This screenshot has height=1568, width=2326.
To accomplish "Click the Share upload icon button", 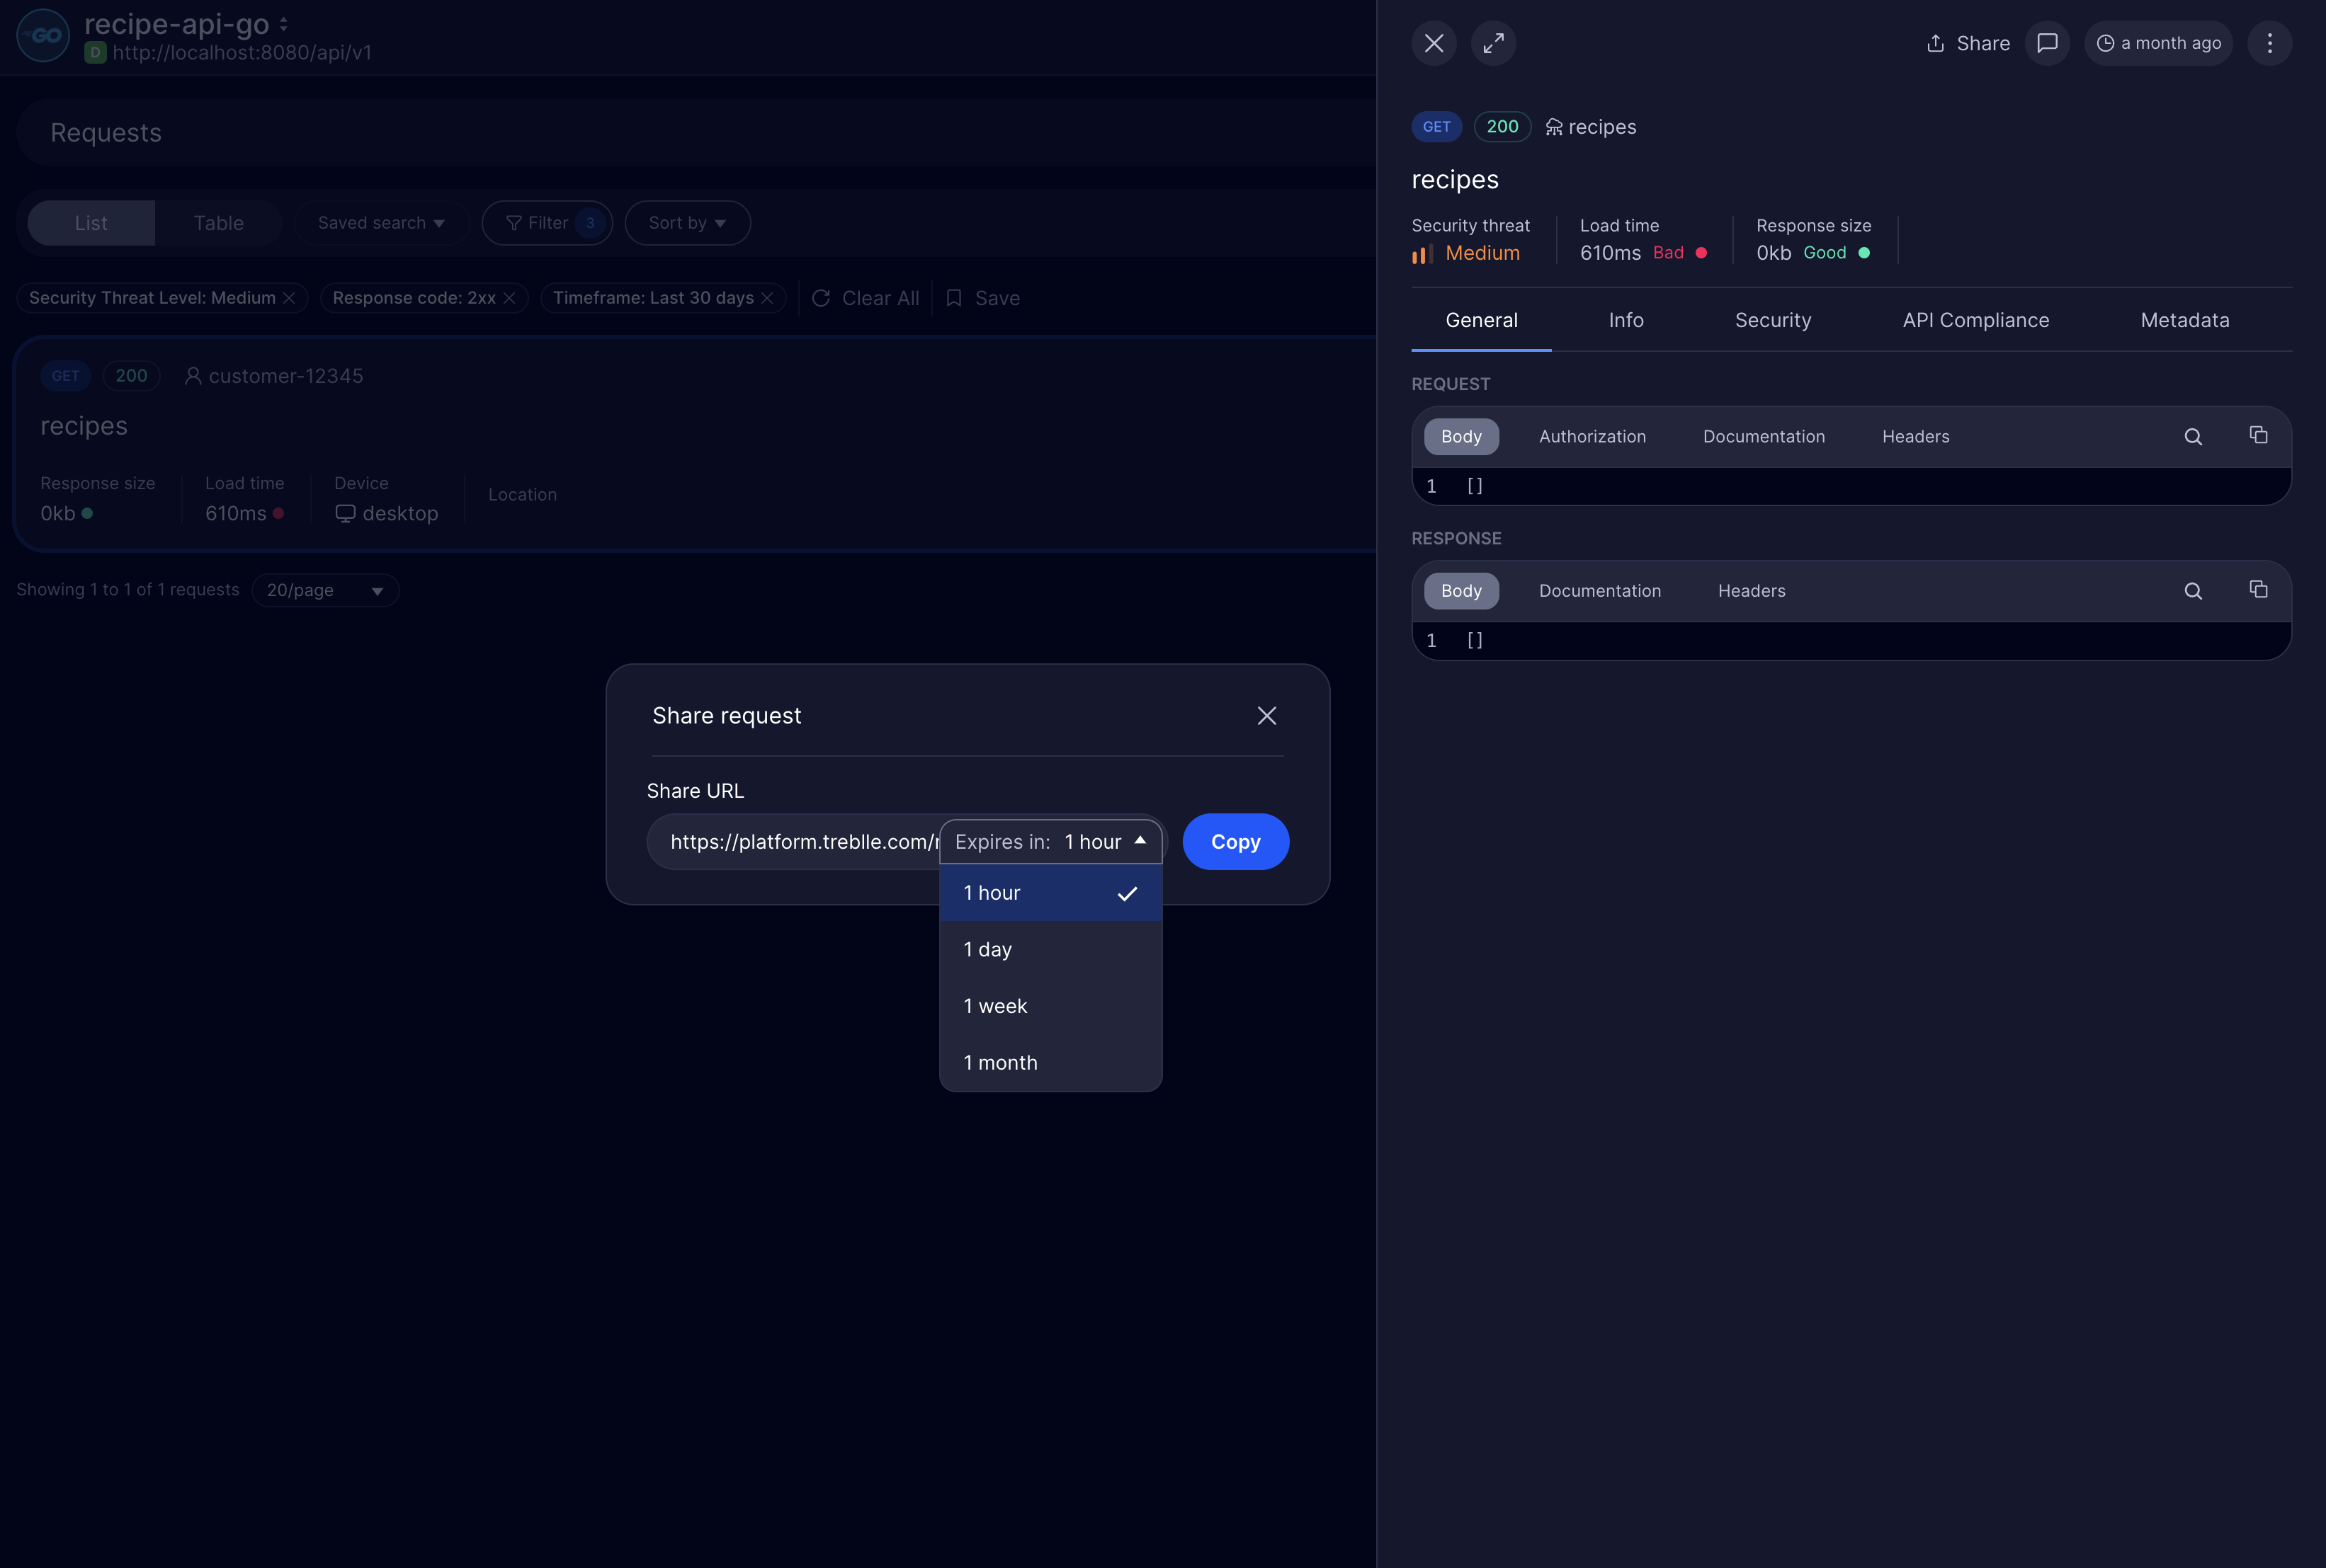I will [x=1967, y=43].
